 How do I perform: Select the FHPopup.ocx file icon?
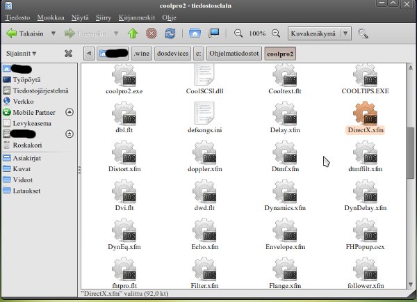click(x=365, y=230)
